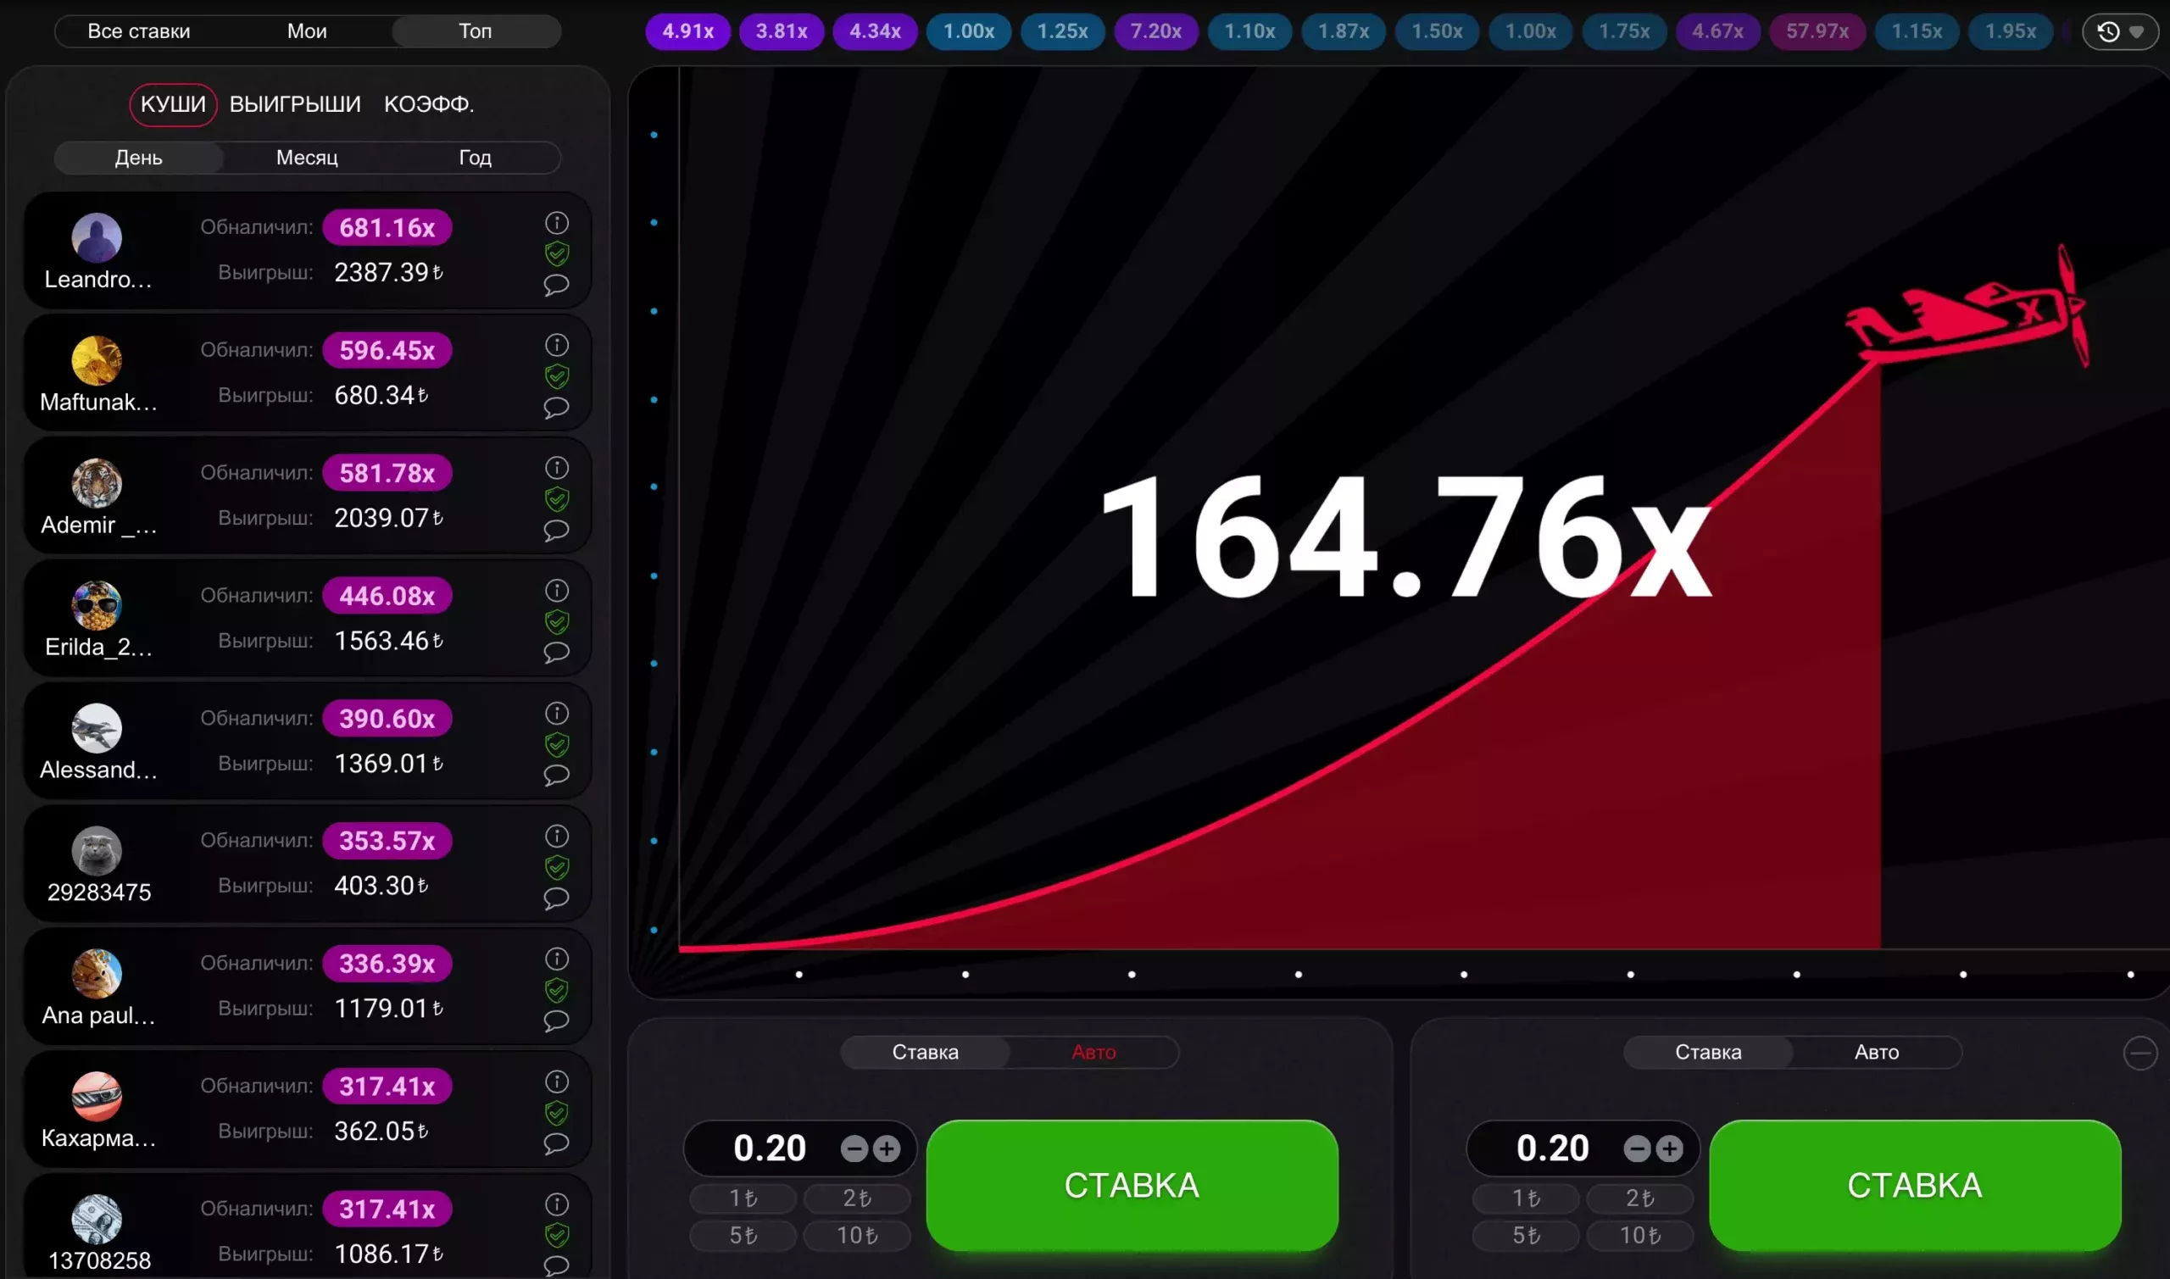Open info for player 13708258's bet
The height and width of the screenshot is (1279, 2170).
[x=557, y=1205]
